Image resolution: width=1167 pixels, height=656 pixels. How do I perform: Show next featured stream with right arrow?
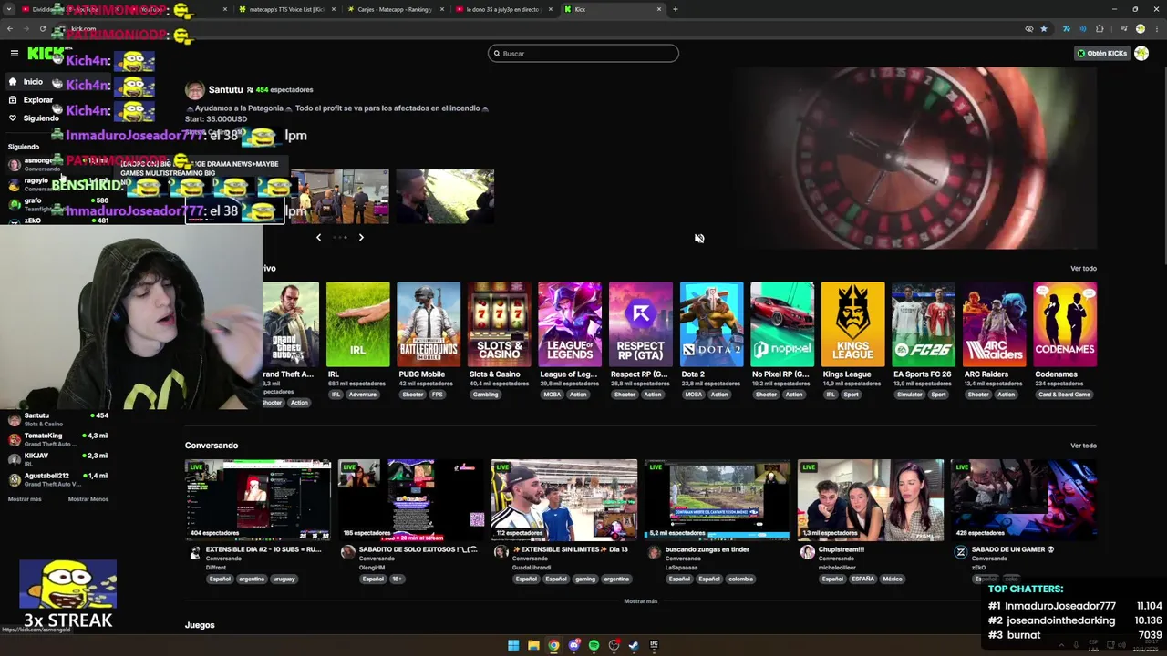coord(361,238)
